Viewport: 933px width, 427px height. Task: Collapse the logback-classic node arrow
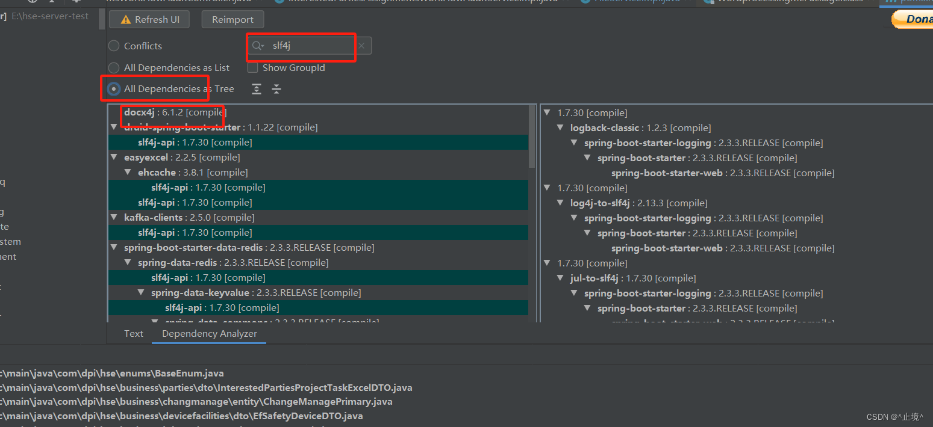coord(560,127)
